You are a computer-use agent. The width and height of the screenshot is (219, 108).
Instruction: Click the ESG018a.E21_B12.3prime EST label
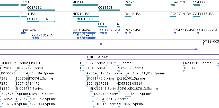[145, 73]
